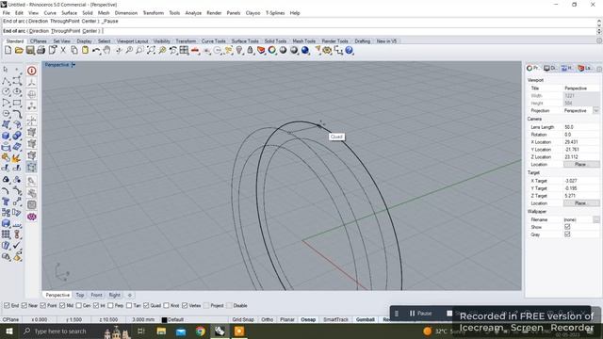Switch to the Right viewport tab
This screenshot has width=603, height=339.
(115, 295)
